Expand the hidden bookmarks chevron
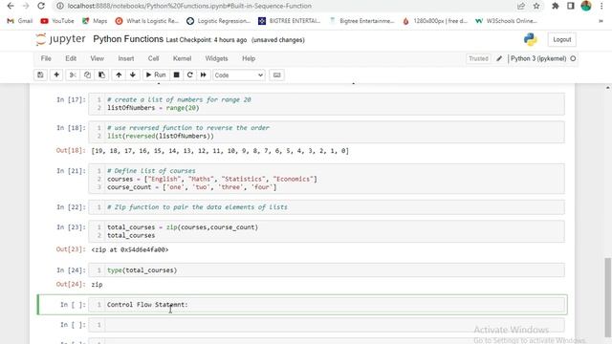Image resolution: width=612 pixels, height=344 pixels. click(x=601, y=21)
